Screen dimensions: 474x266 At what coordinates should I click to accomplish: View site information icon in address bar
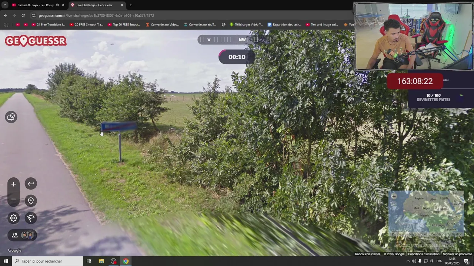(34, 16)
